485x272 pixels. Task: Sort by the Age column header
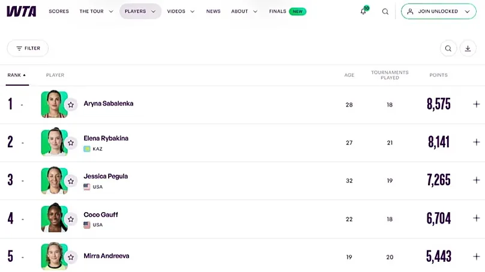tap(349, 75)
